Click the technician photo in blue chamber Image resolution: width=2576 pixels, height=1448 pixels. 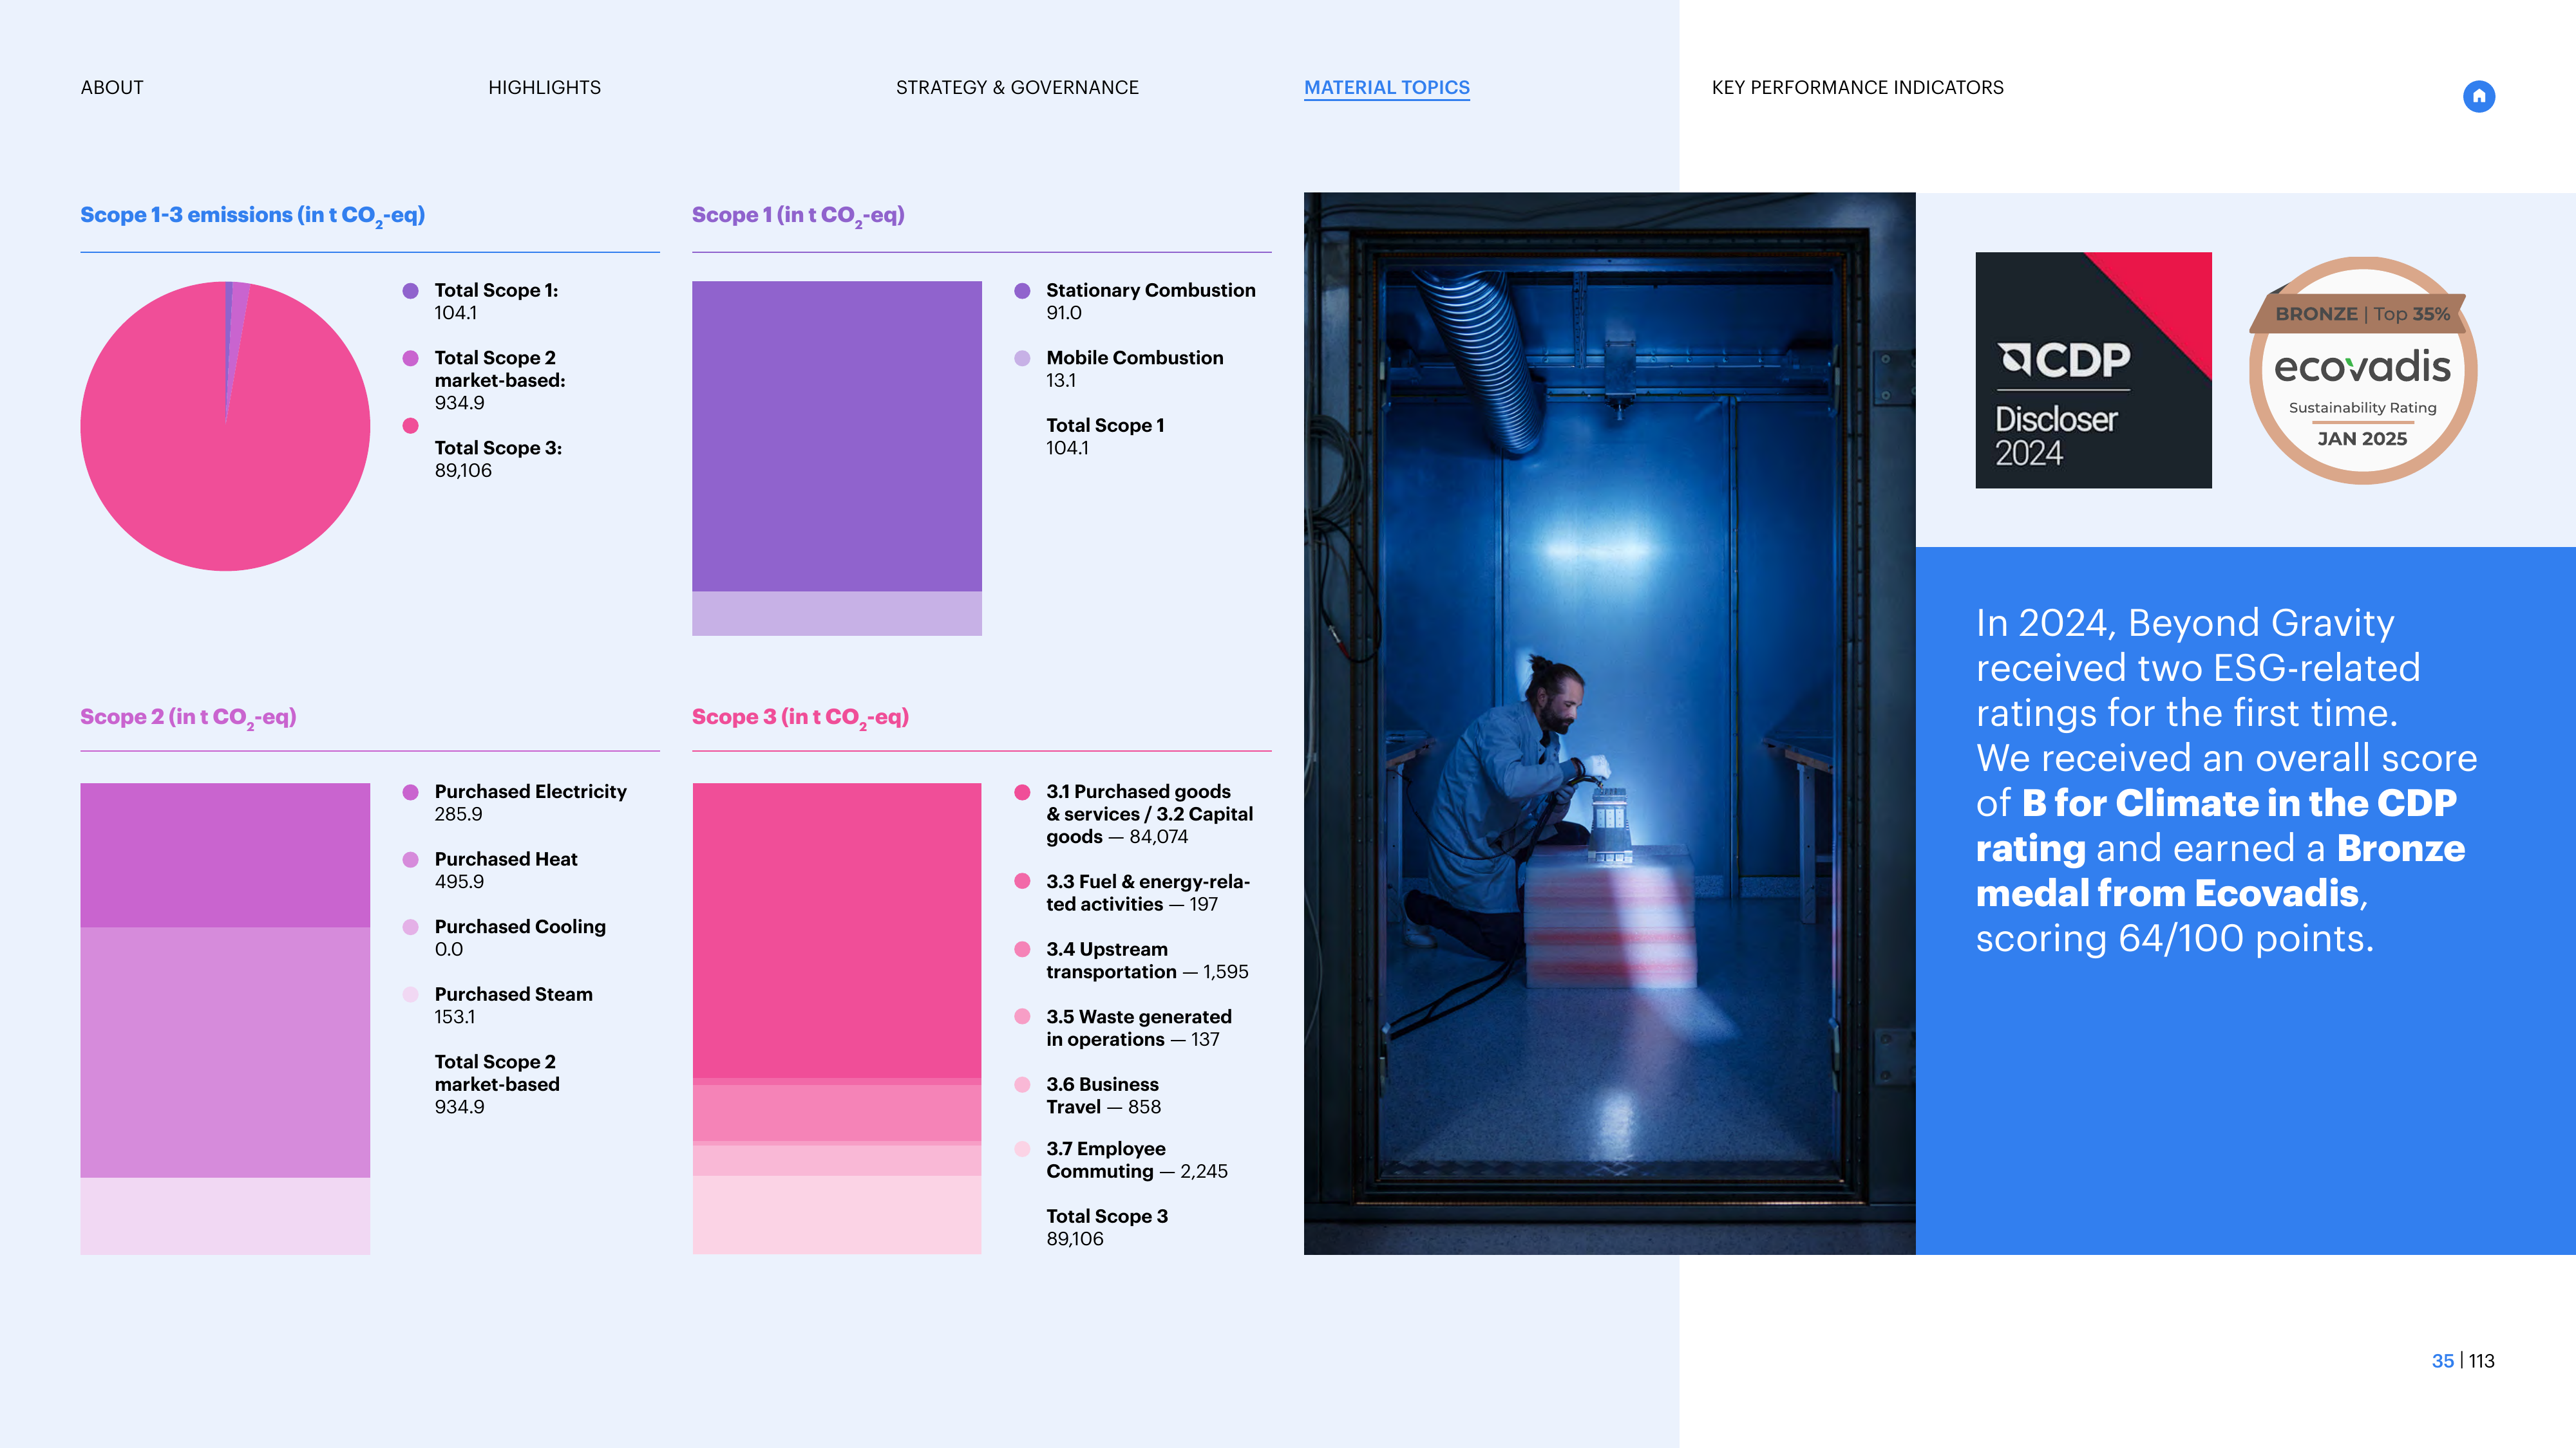tap(1609, 723)
